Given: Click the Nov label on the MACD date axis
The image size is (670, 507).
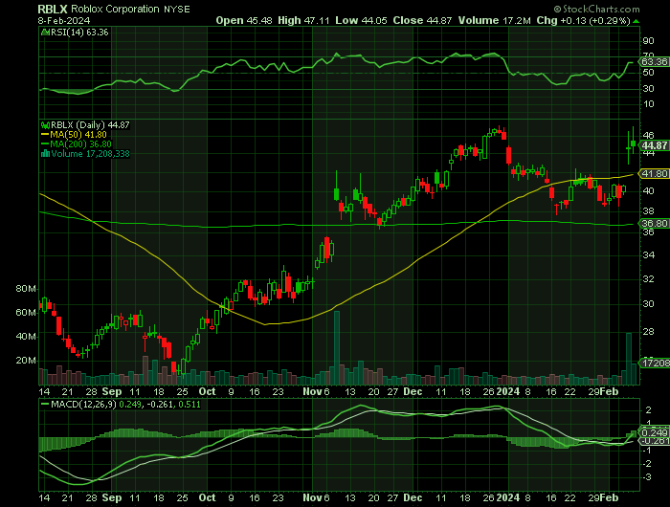Looking at the screenshot, I should point(312,497).
